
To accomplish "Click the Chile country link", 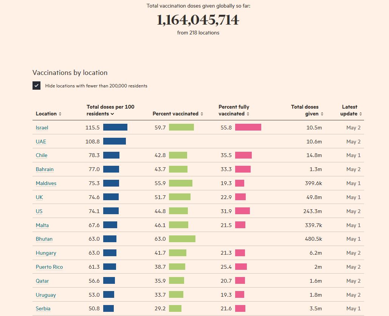I will point(42,155).
